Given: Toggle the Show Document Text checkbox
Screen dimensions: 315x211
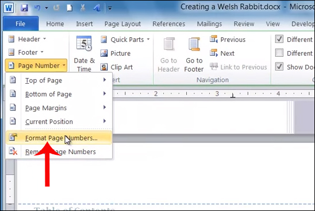Looking at the screenshot, I should point(279,67).
